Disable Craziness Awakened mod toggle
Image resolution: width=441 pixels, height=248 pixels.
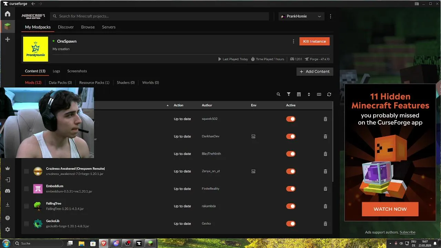coord(291,171)
